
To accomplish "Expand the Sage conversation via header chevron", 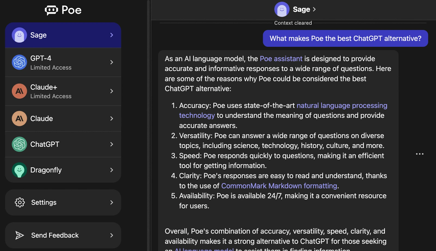I will [315, 9].
